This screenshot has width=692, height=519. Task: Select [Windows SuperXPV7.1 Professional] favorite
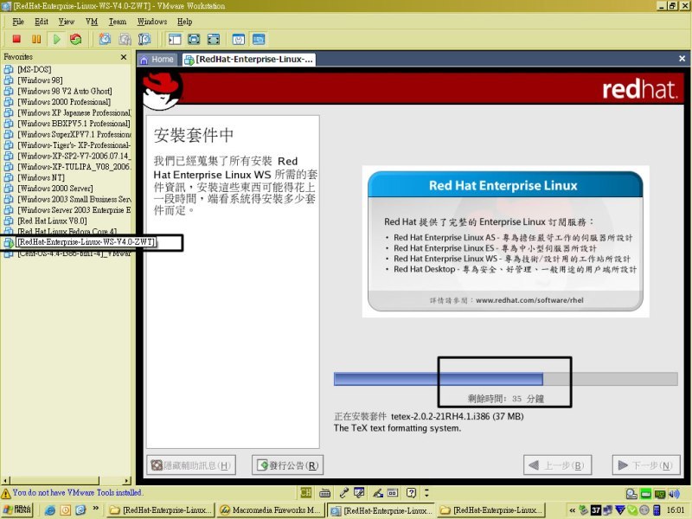74,134
